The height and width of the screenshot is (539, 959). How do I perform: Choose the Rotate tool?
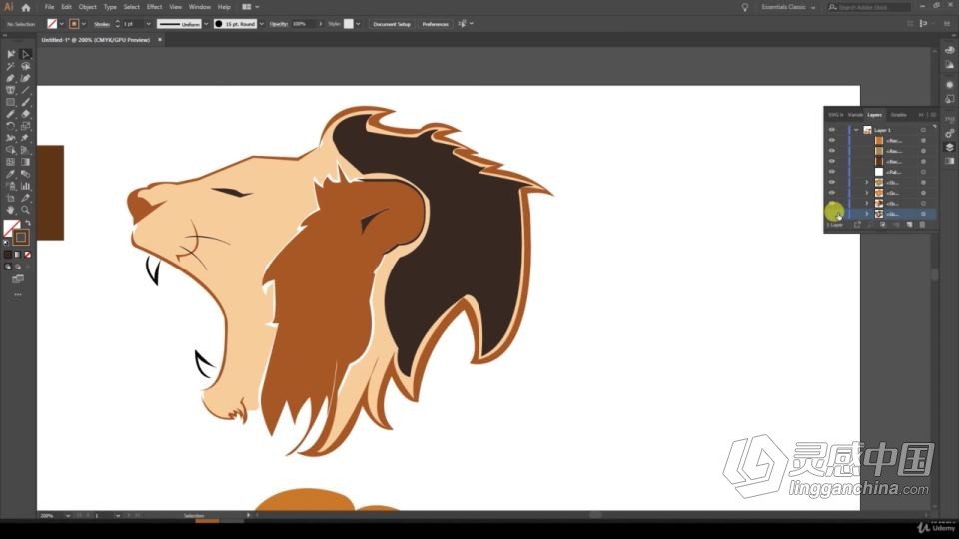[x=10, y=126]
